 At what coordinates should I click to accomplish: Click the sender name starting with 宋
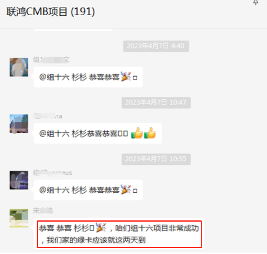(x=43, y=211)
